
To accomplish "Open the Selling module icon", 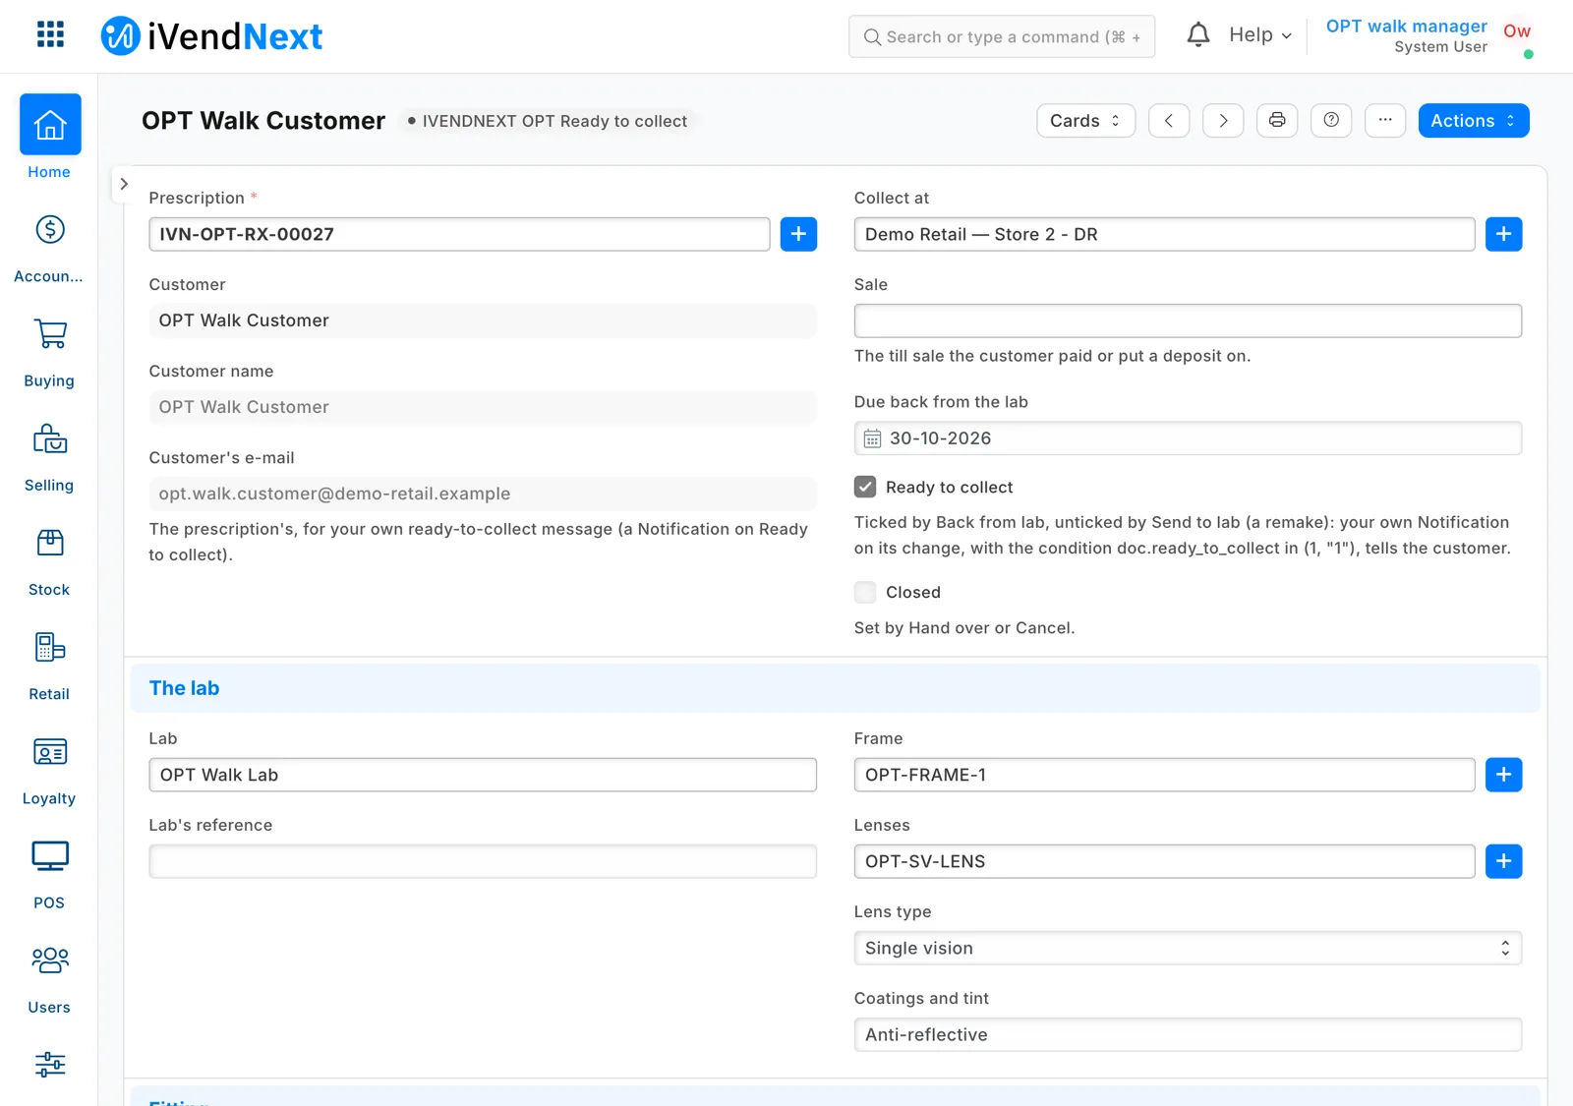I will coord(50,438).
